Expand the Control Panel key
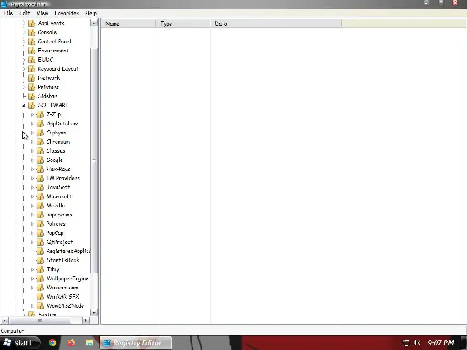 click(x=24, y=41)
